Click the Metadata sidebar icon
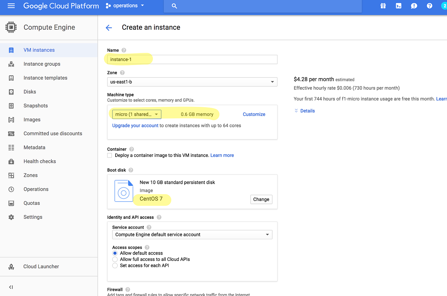This screenshot has height=296, width=447. coord(11,148)
